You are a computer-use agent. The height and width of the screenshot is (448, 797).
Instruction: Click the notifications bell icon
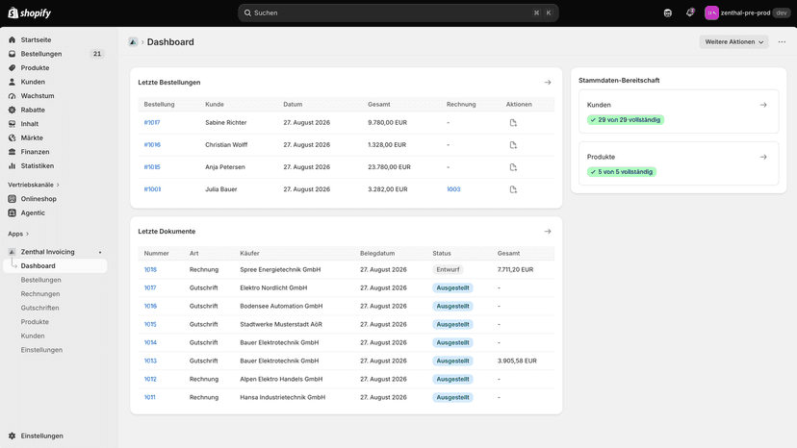690,12
